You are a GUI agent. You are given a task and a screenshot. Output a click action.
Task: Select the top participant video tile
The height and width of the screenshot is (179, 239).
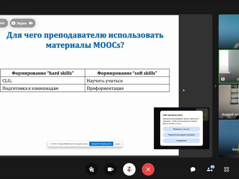(x=229, y=31)
